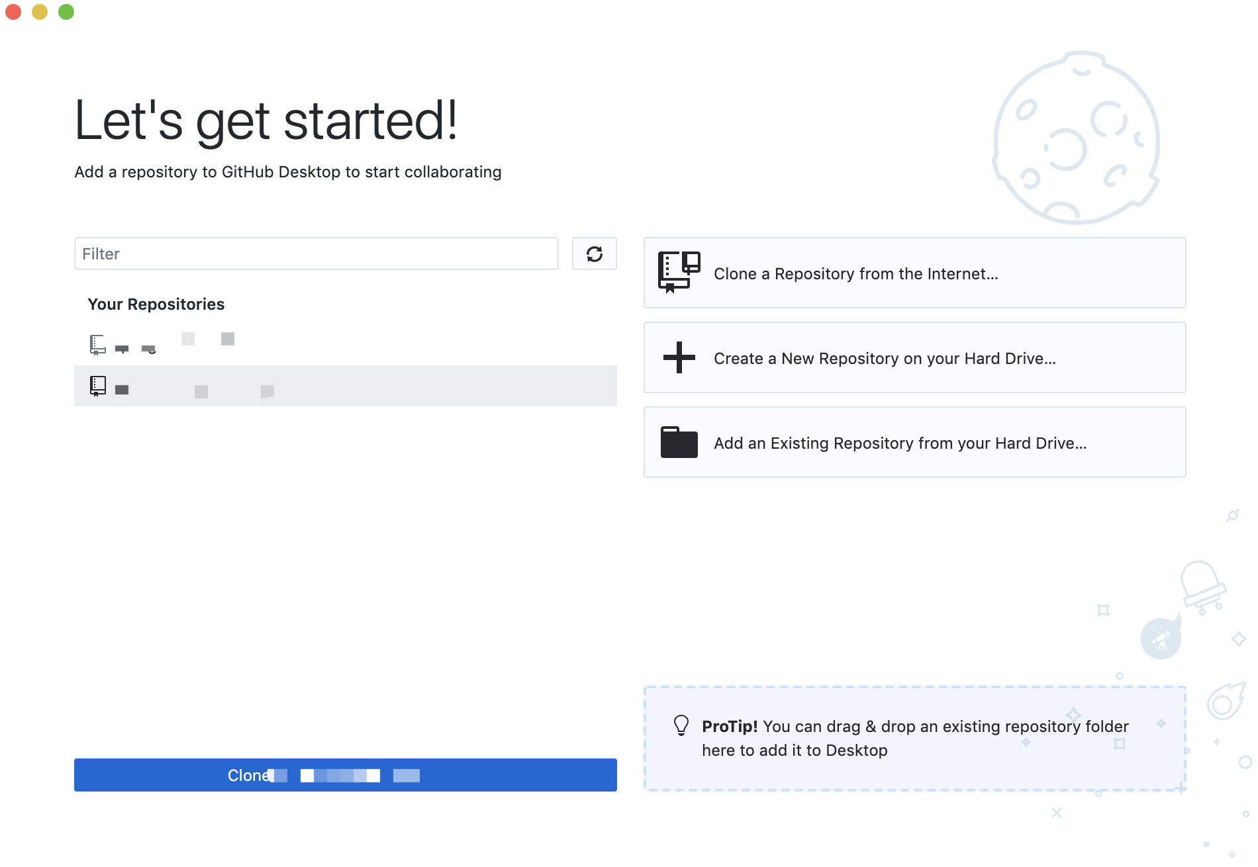Viewport: 1258px width, 867px height.
Task: Click the lightbulb ProTip icon
Action: 681,725
